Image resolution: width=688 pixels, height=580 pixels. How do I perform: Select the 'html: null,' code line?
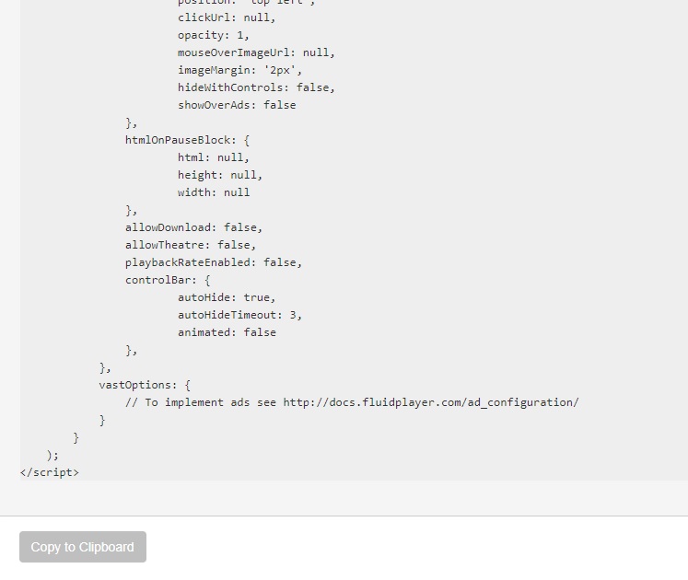pyautogui.click(x=214, y=157)
